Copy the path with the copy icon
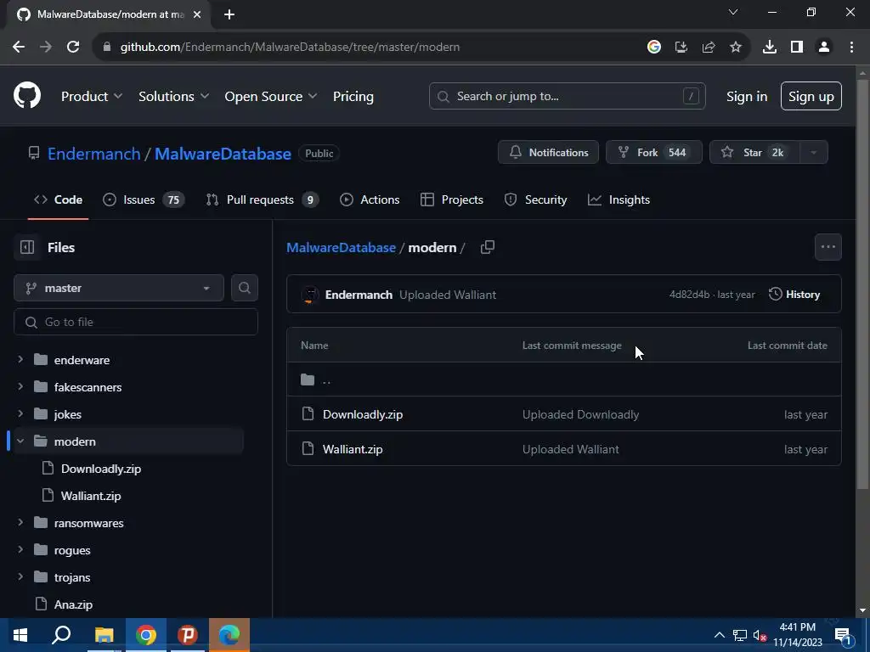This screenshot has height=652, width=870. coord(487,247)
